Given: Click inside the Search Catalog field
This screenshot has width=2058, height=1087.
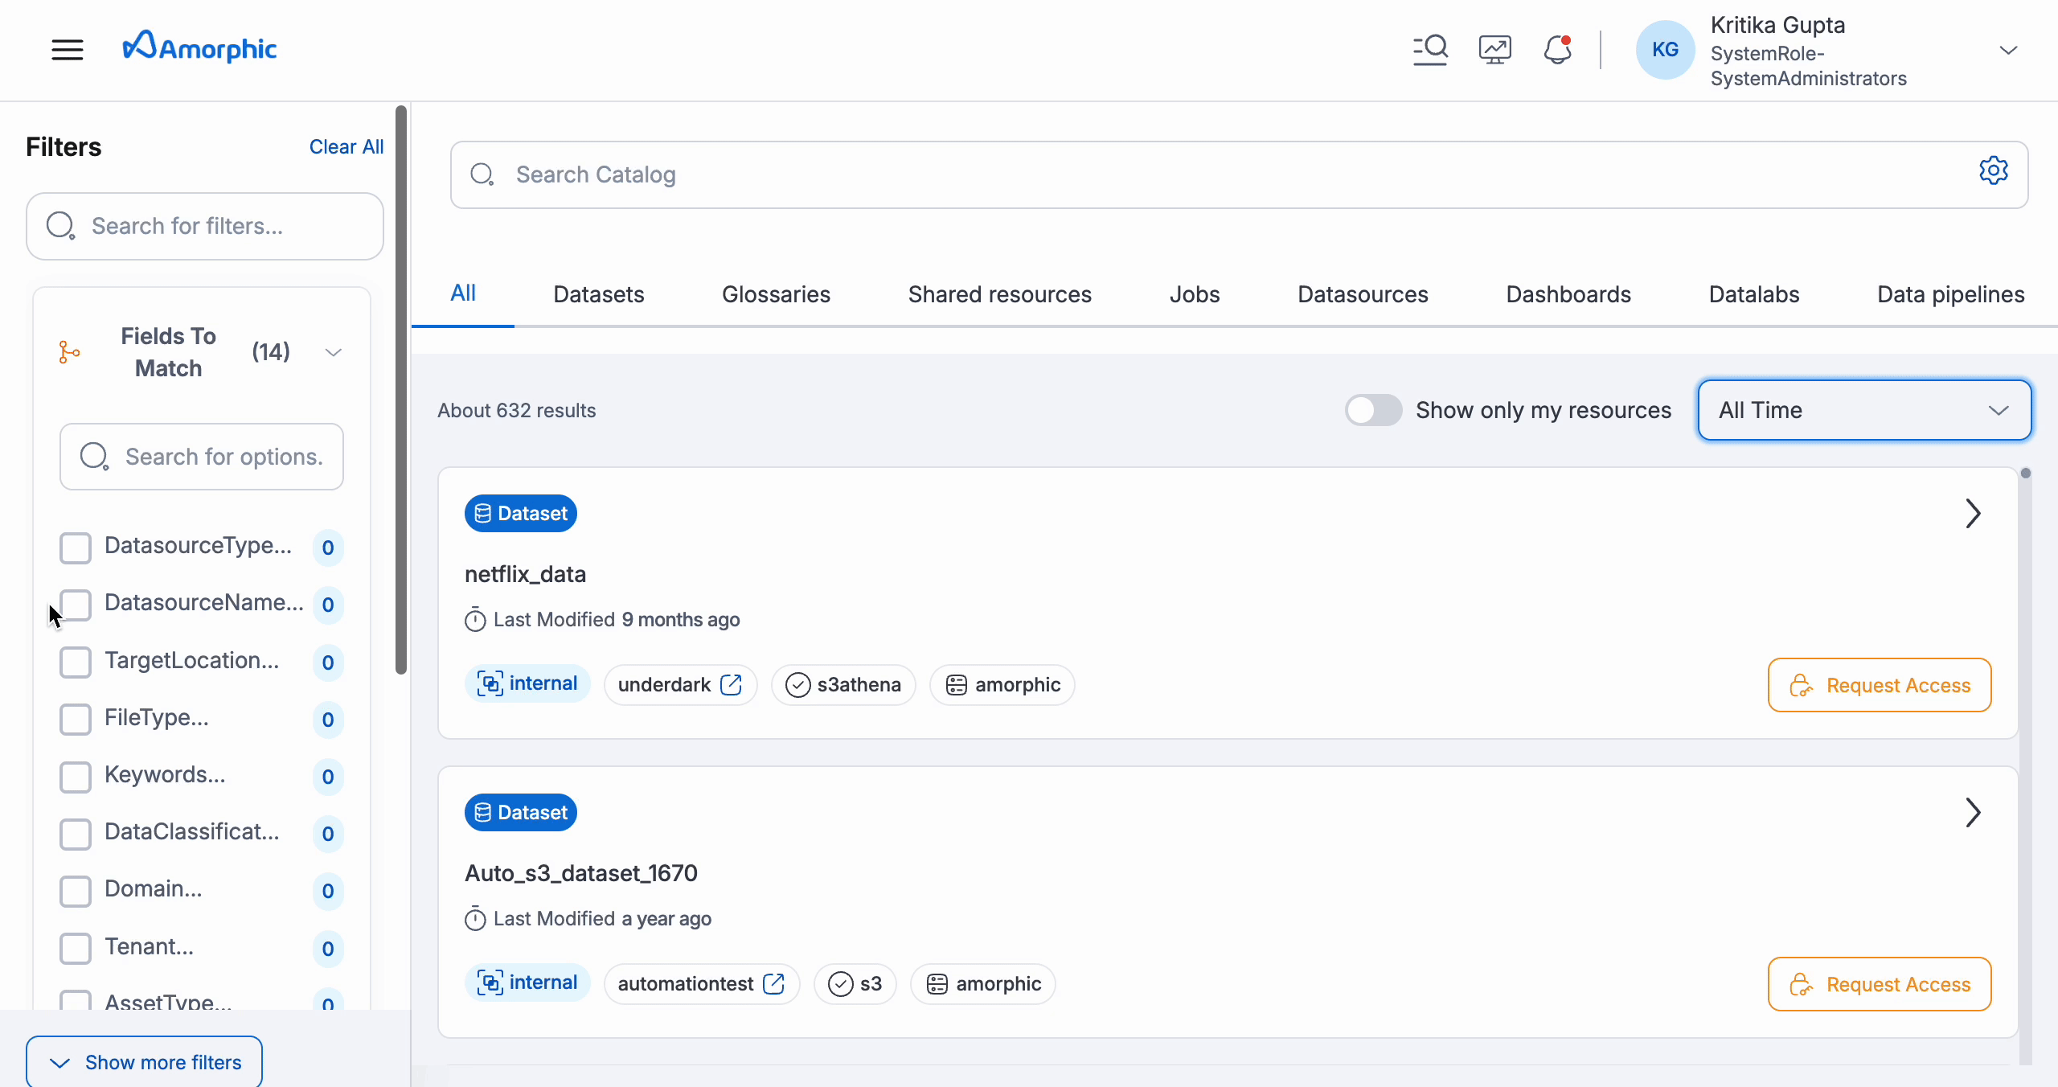Looking at the screenshot, I should pyautogui.click(x=804, y=174).
